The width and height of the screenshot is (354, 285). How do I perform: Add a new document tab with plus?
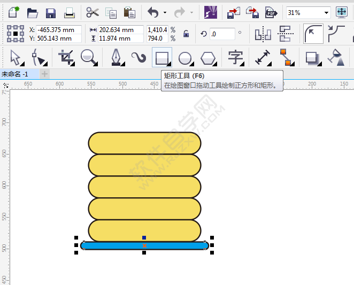click(44, 74)
